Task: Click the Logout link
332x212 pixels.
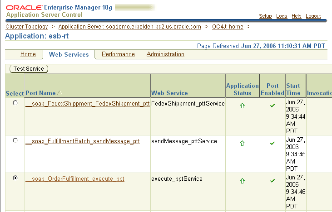Action: (313, 16)
